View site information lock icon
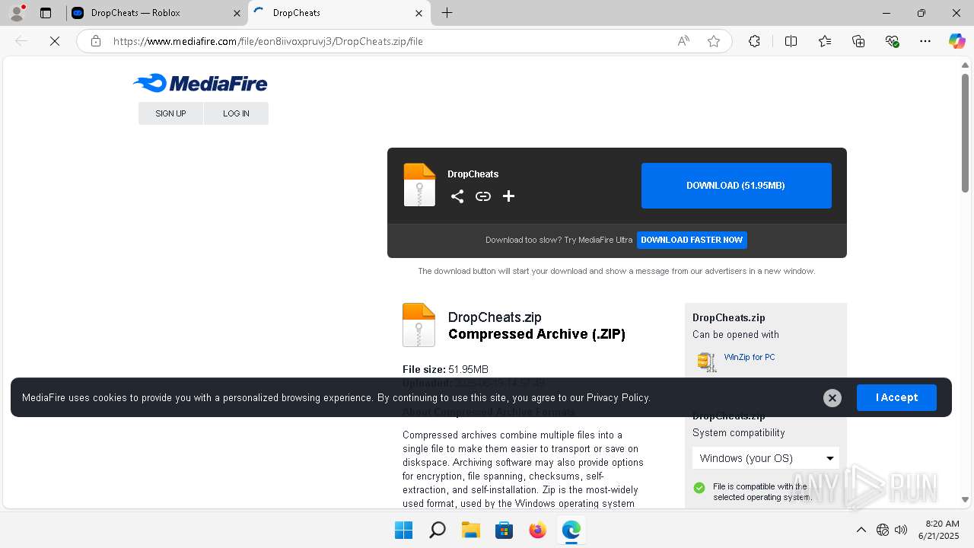 (x=96, y=41)
